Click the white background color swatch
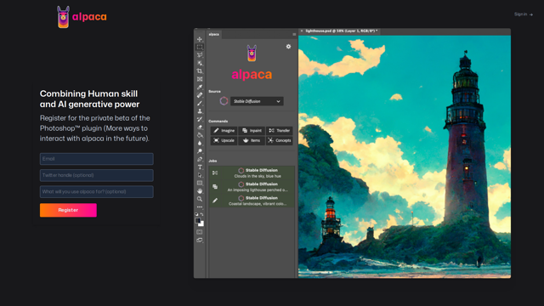544x306 pixels. [201, 224]
